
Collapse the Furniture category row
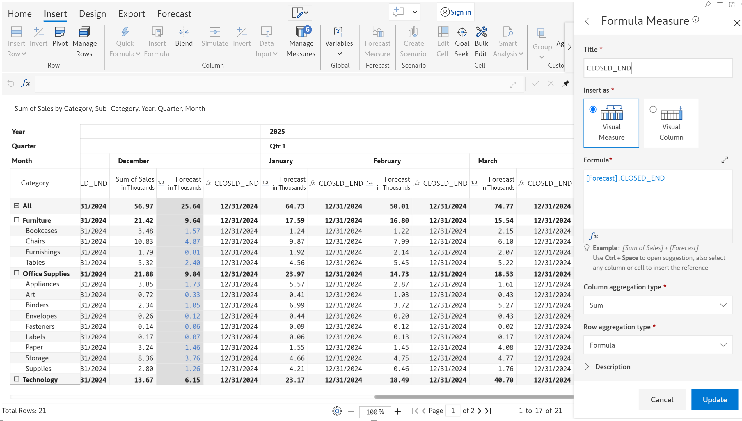pos(17,220)
